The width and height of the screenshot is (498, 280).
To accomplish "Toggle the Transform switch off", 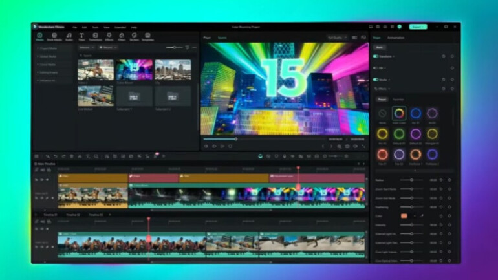I will coord(376,56).
